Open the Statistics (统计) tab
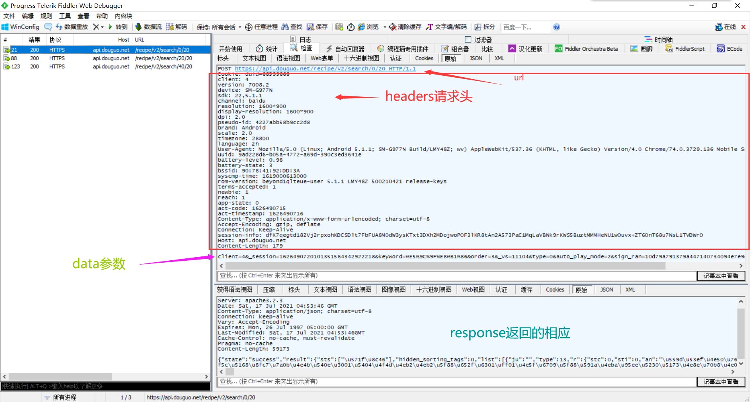750x402 pixels. 266,49
